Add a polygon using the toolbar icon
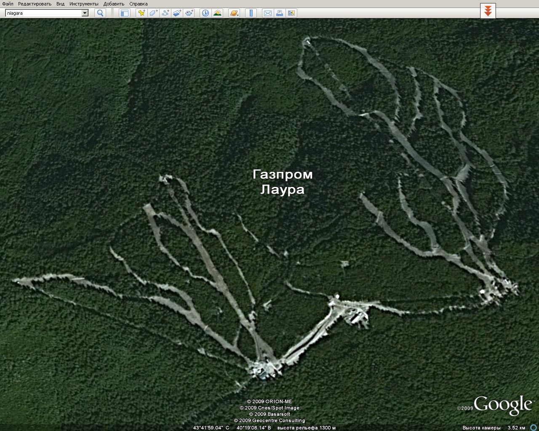The image size is (539, 431). tap(153, 13)
